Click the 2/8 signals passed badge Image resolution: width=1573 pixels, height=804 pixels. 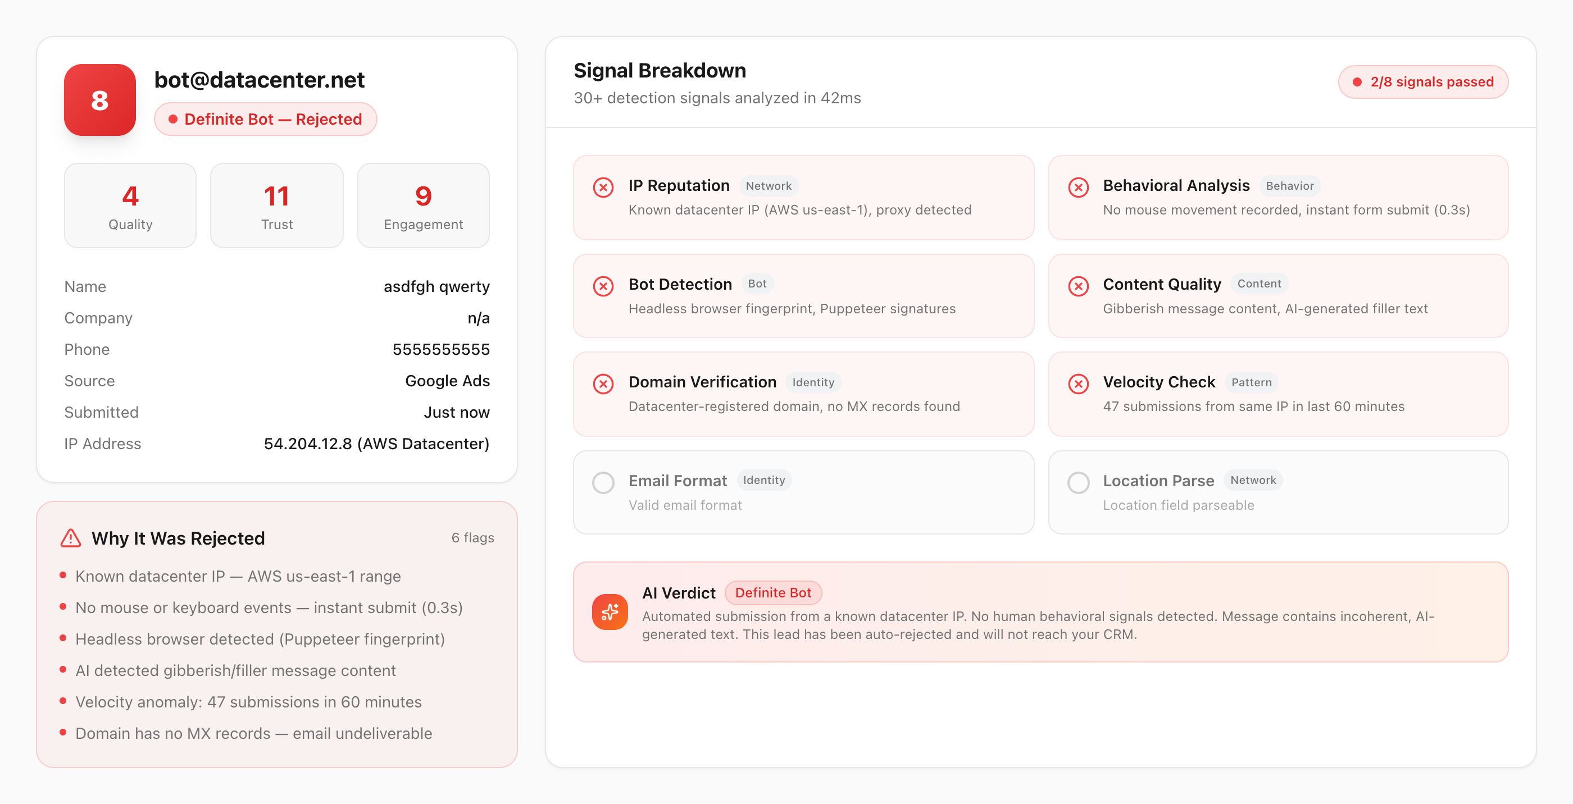1424,82
